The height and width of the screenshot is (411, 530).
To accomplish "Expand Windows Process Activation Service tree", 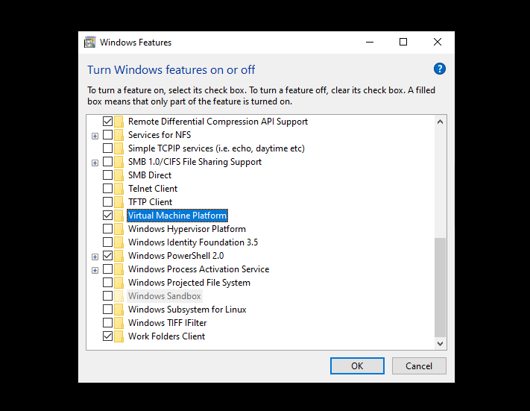I will [x=95, y=270].
